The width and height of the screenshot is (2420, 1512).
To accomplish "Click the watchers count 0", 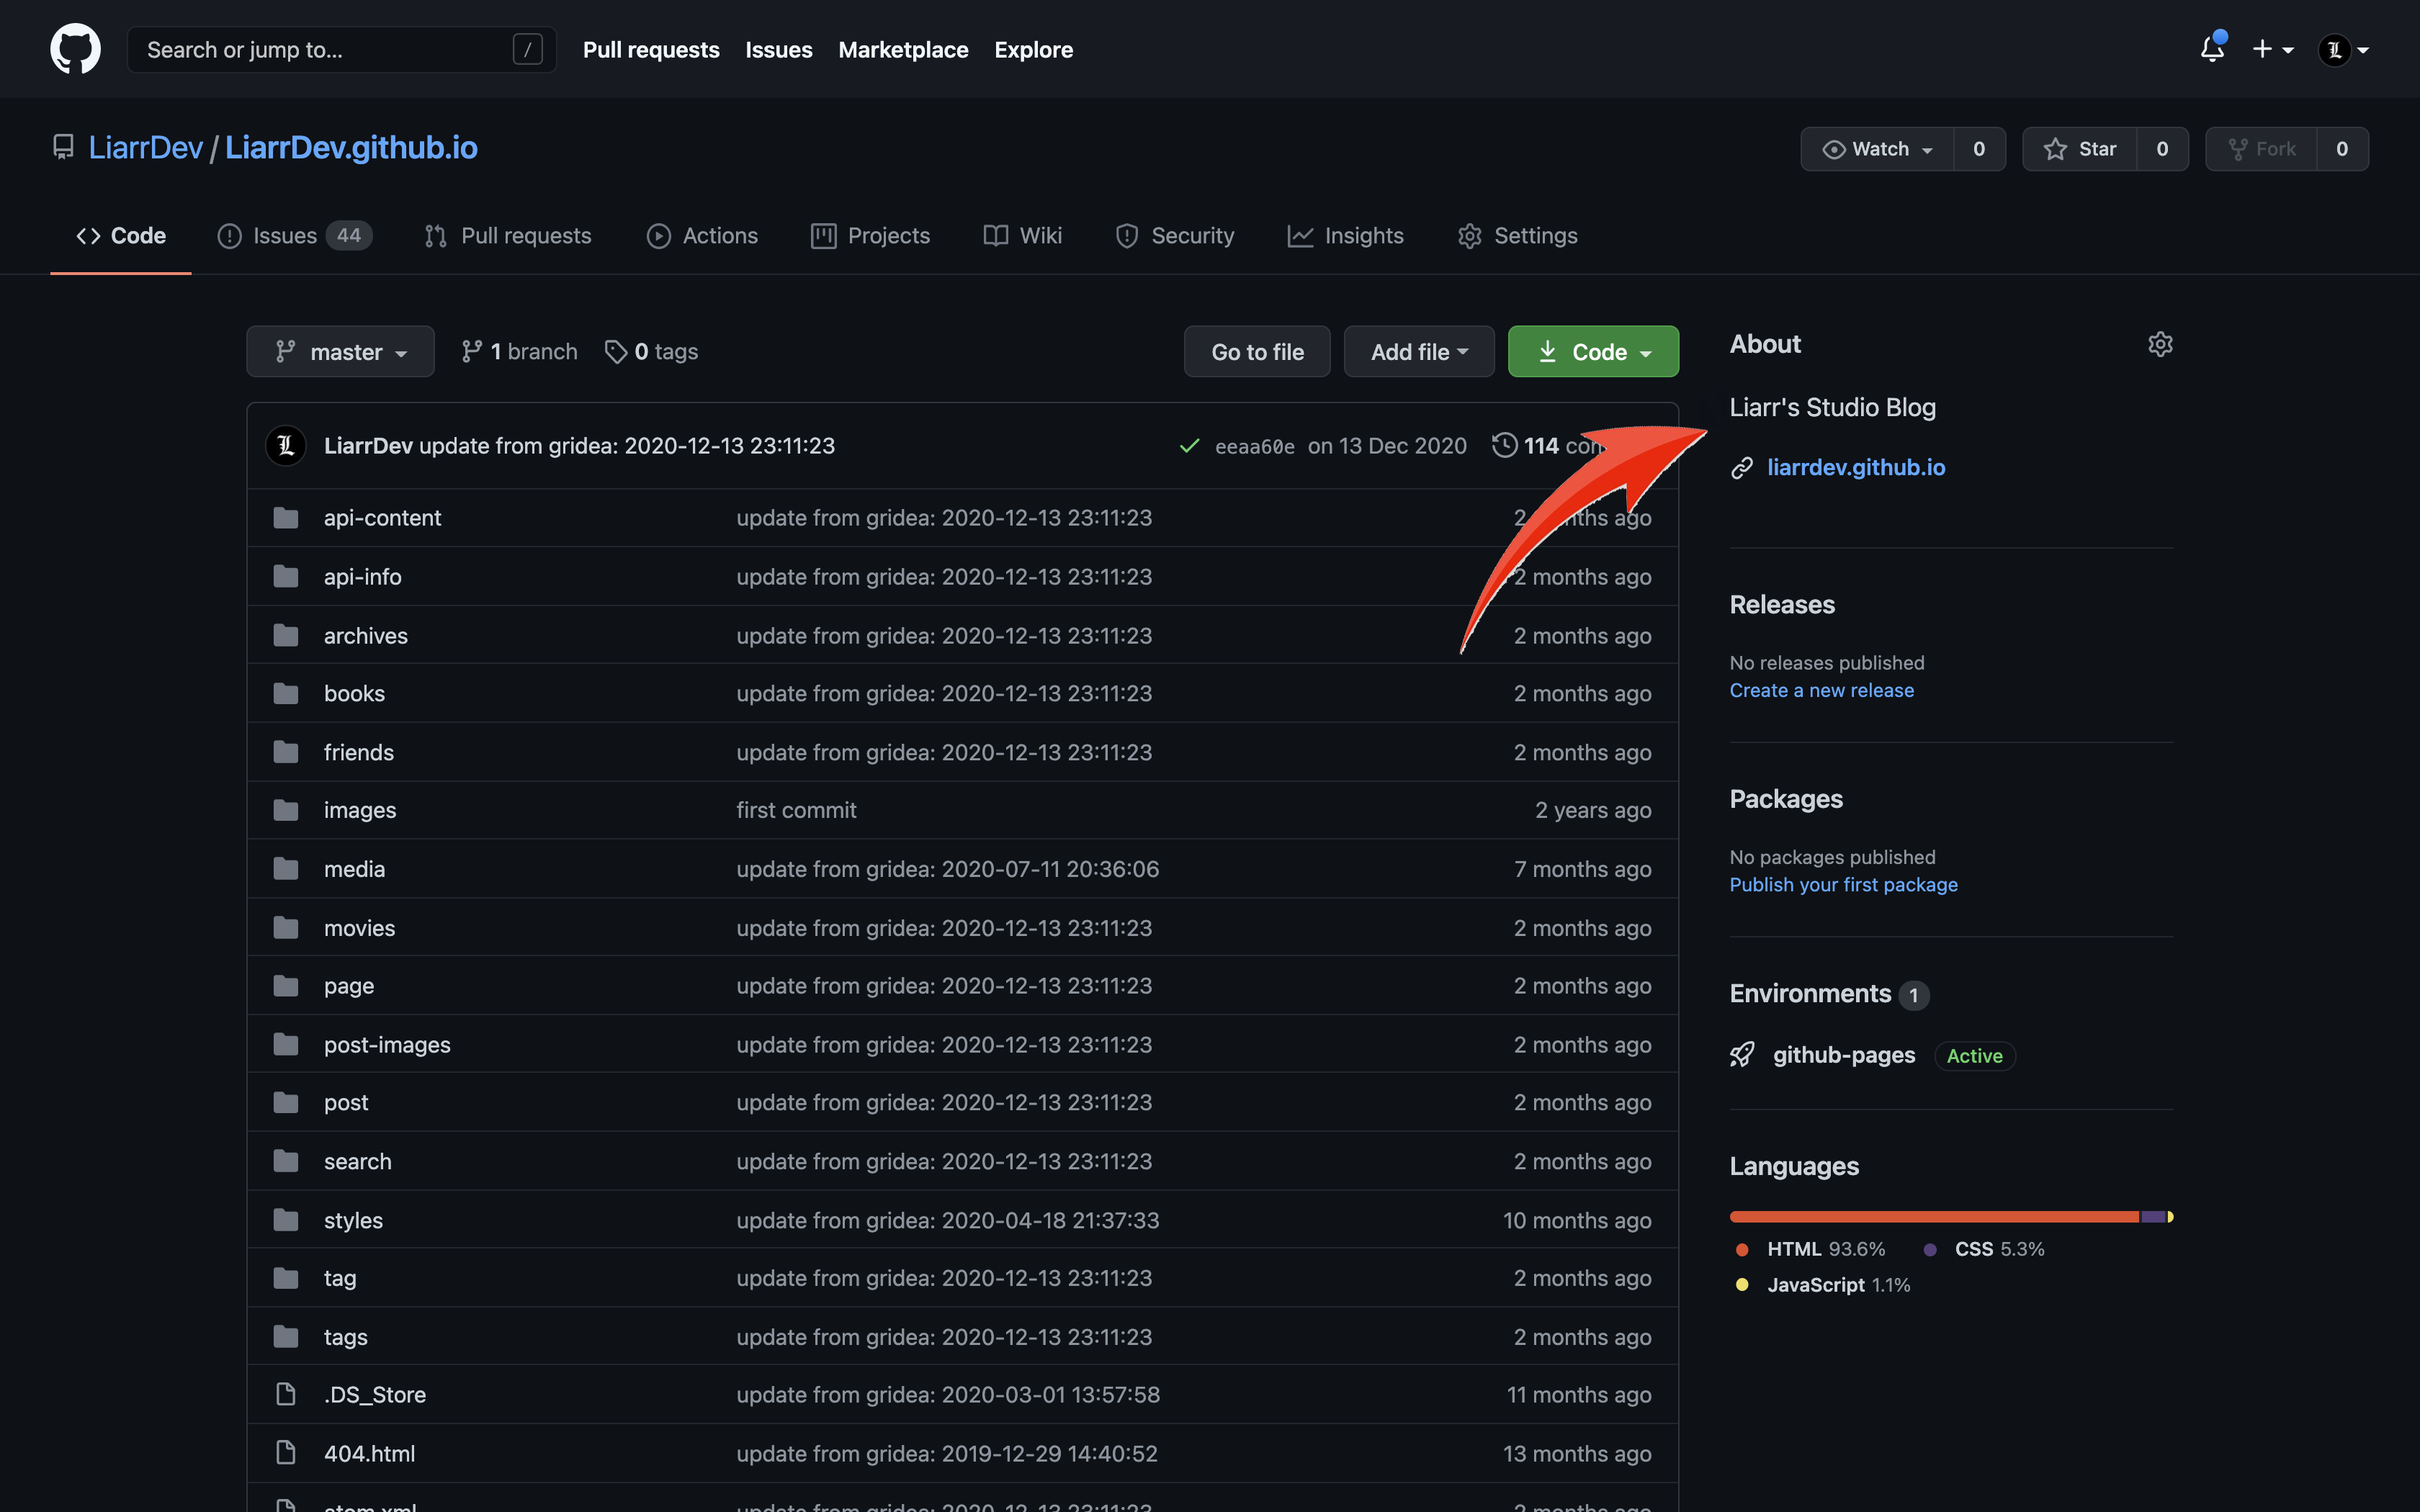I will coord(1979,149).
